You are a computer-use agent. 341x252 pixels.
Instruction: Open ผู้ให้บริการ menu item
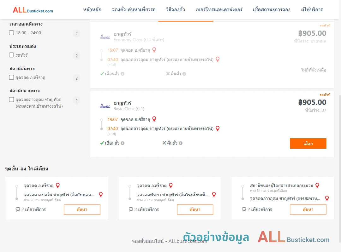click(x=312, y=10)
